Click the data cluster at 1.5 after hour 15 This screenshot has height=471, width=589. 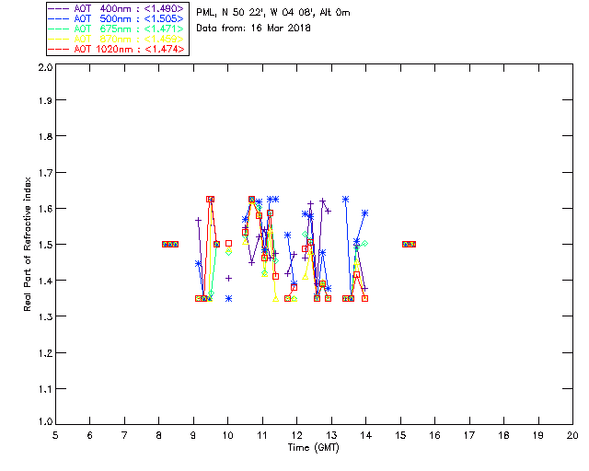coord(409,244)
